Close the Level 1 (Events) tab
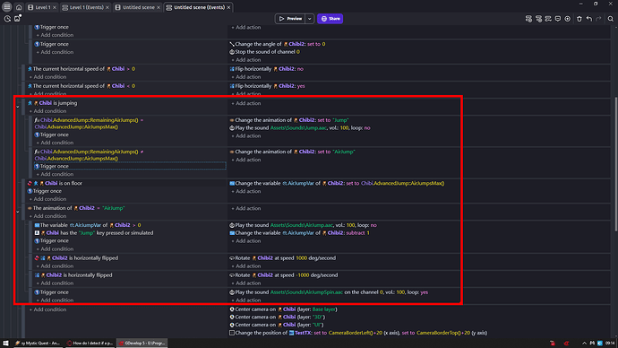Viewport: 618px width, 348px height. coord(107,7)
